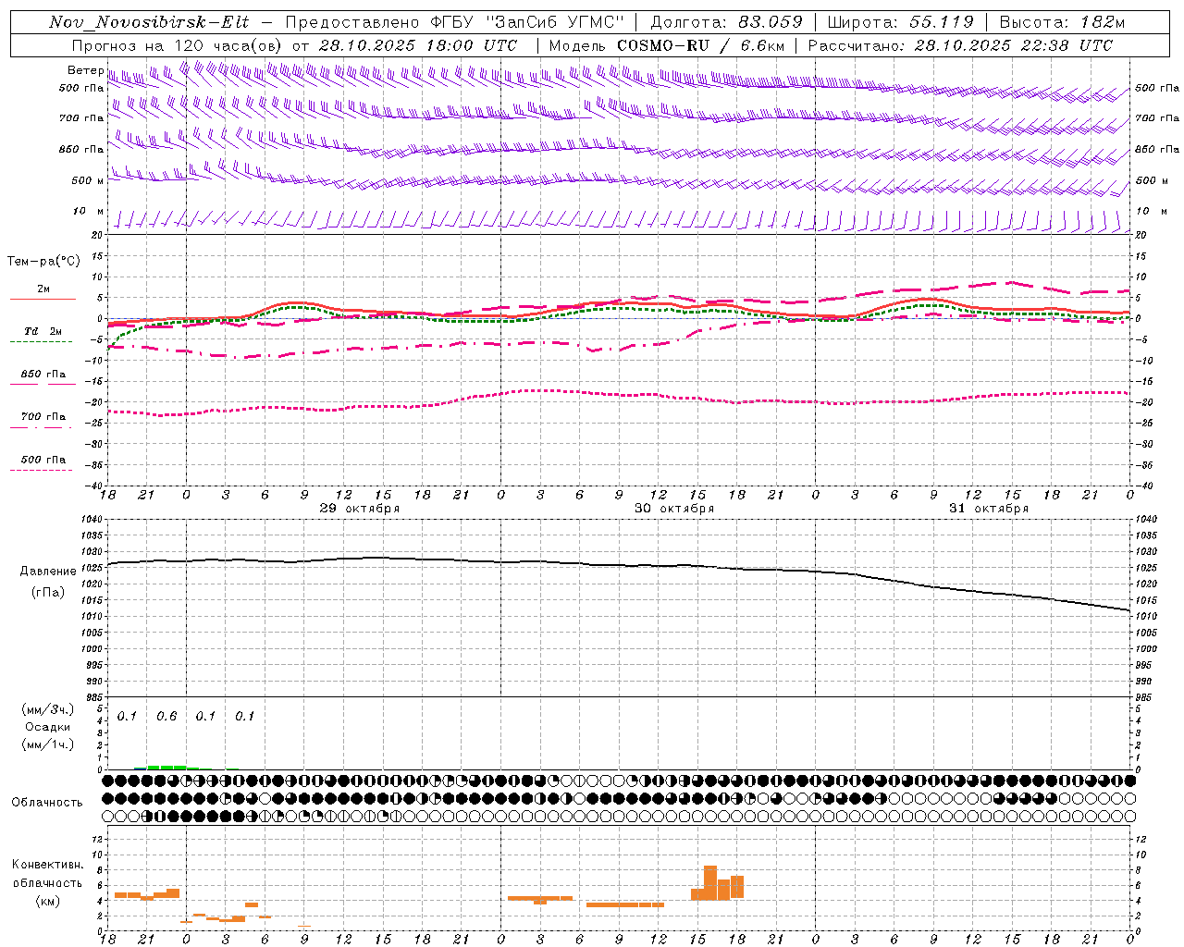Click the Высота: 182м header value

coord(1061,22)
